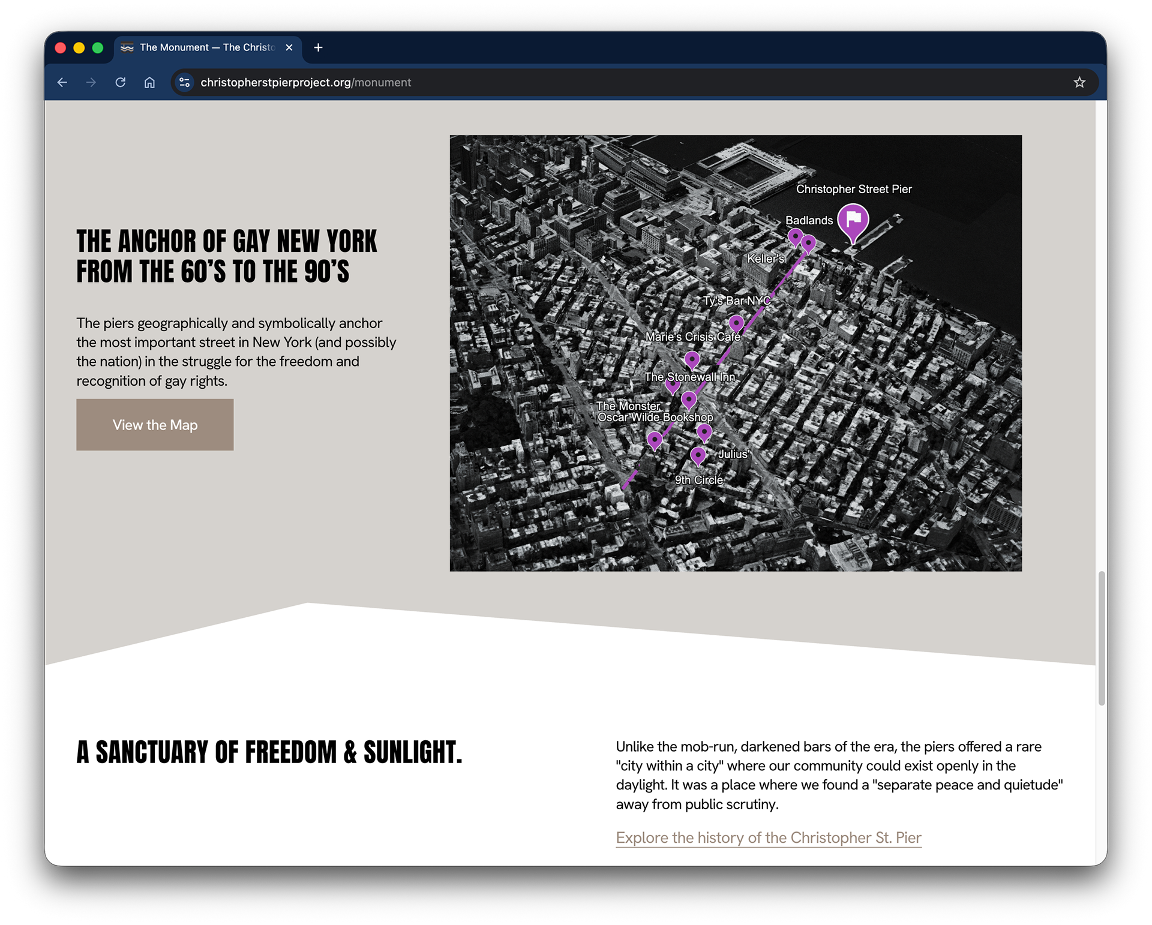The height and width of the screenshot is (925, 1152).
Task: View site information icon in address bar
Action: pos(185,82)
